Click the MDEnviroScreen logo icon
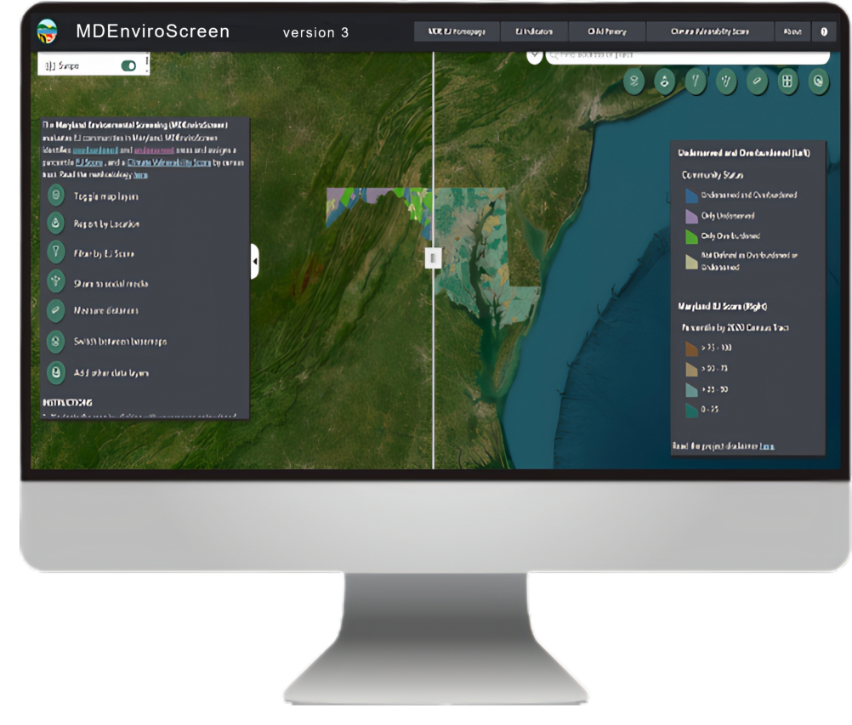Image resolution: width=852 pixels, height=725 pixels. [47, 32]
